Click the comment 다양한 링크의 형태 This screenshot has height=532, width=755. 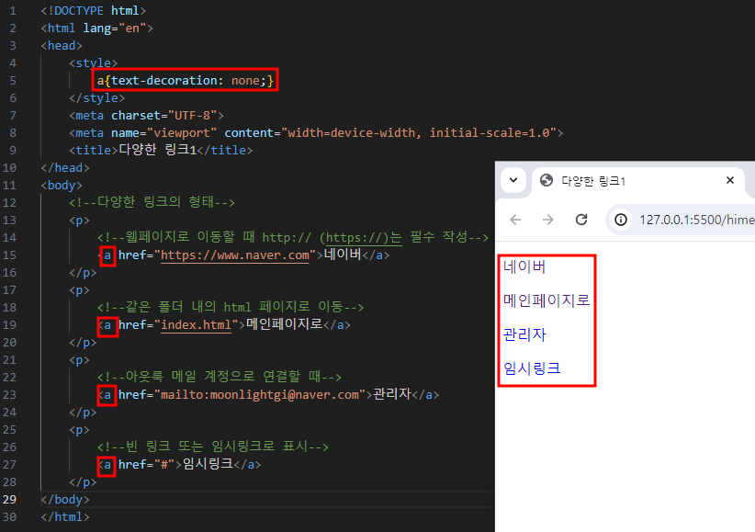click(x=152, y=202)
